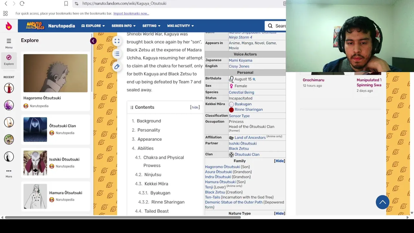Click the edit pencil icon
The image size is (414, 233).
coord(117,67)
